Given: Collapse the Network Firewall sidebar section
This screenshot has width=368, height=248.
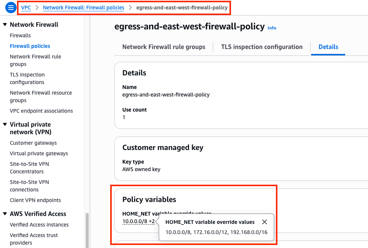Looking at the screenshot, I should 5,24.
